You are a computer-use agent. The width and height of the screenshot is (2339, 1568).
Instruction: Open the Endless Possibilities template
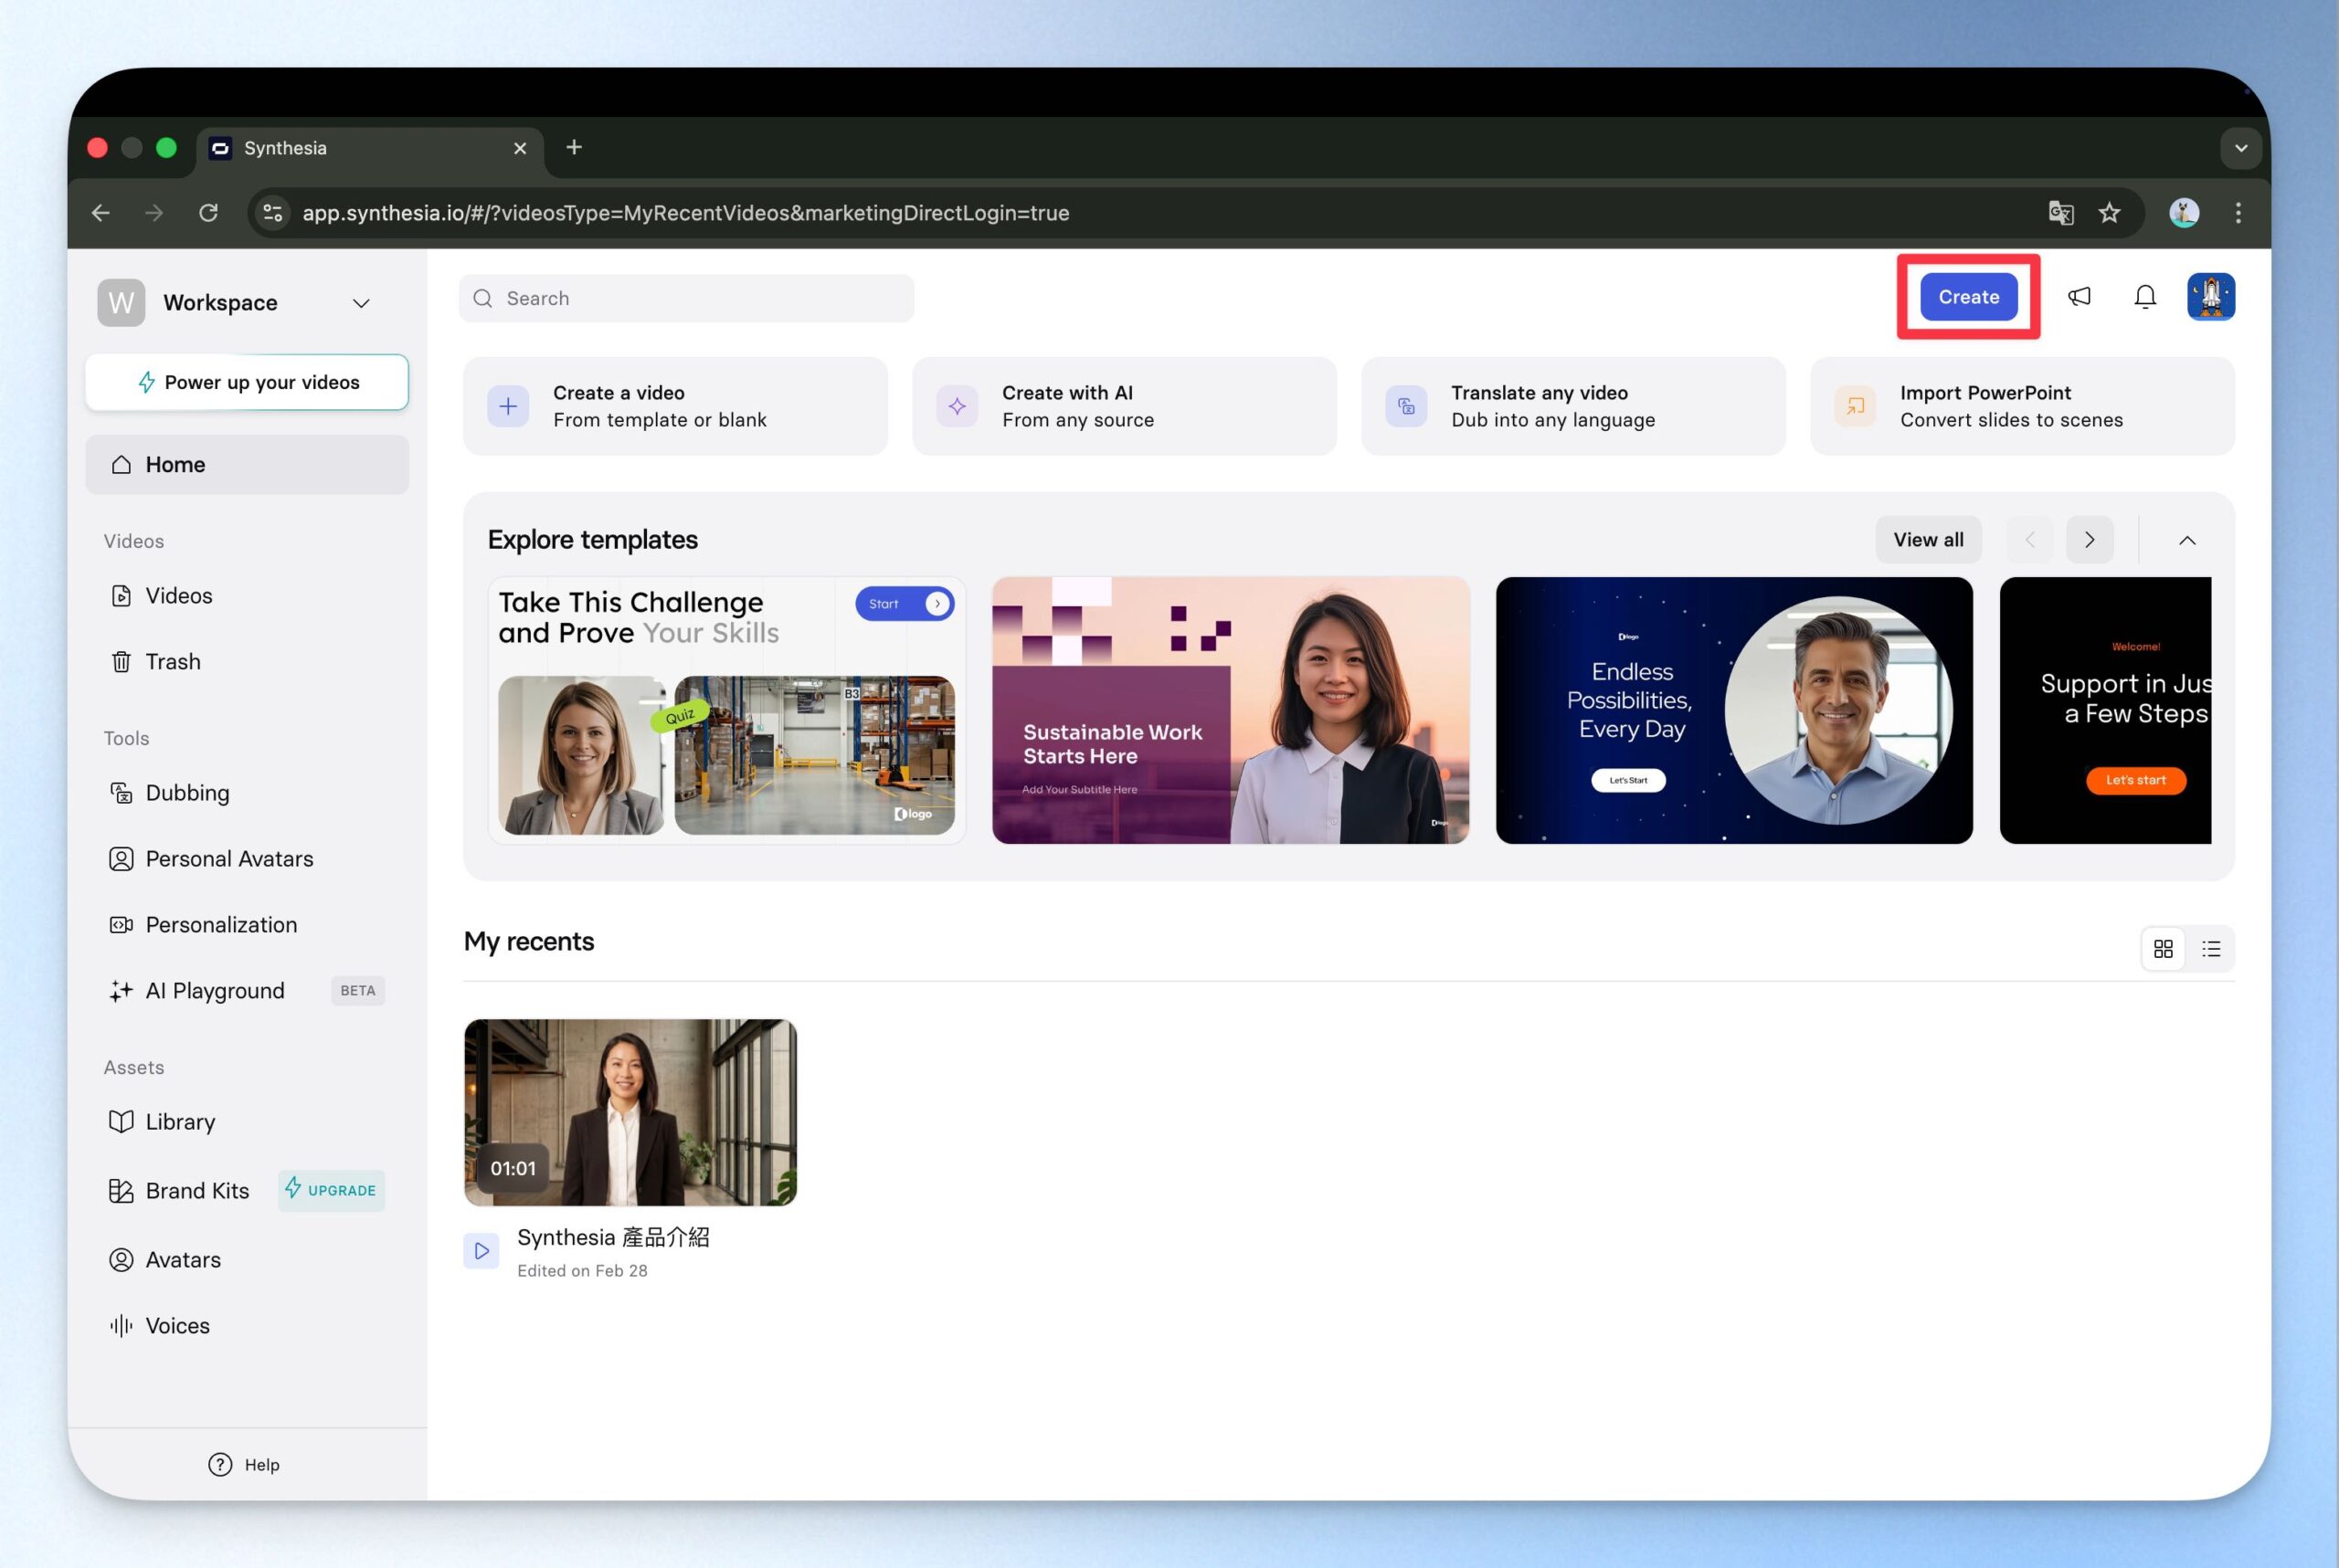click(1734, 710)
